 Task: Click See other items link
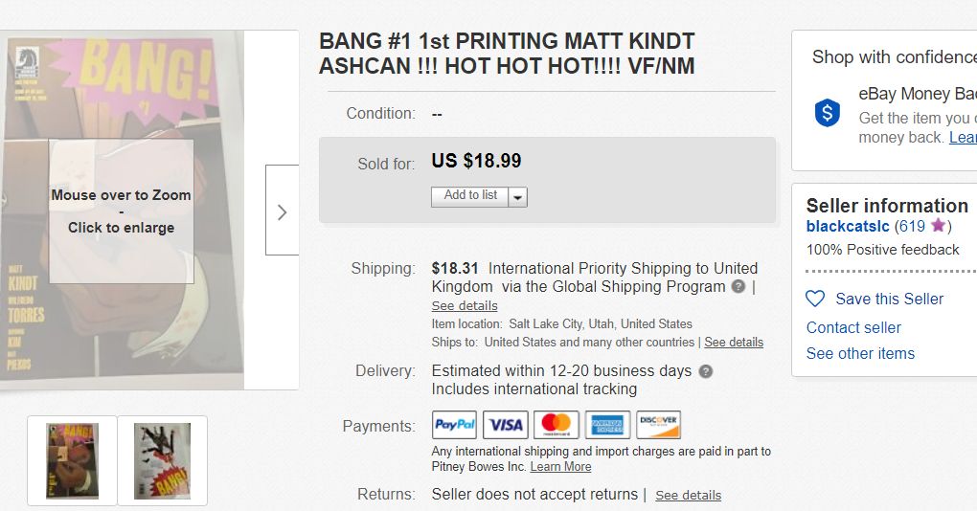(x=860, y=353)
